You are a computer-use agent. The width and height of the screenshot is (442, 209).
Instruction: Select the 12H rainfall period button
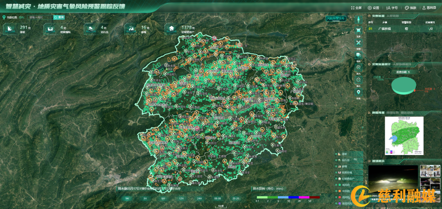point(181,198)
